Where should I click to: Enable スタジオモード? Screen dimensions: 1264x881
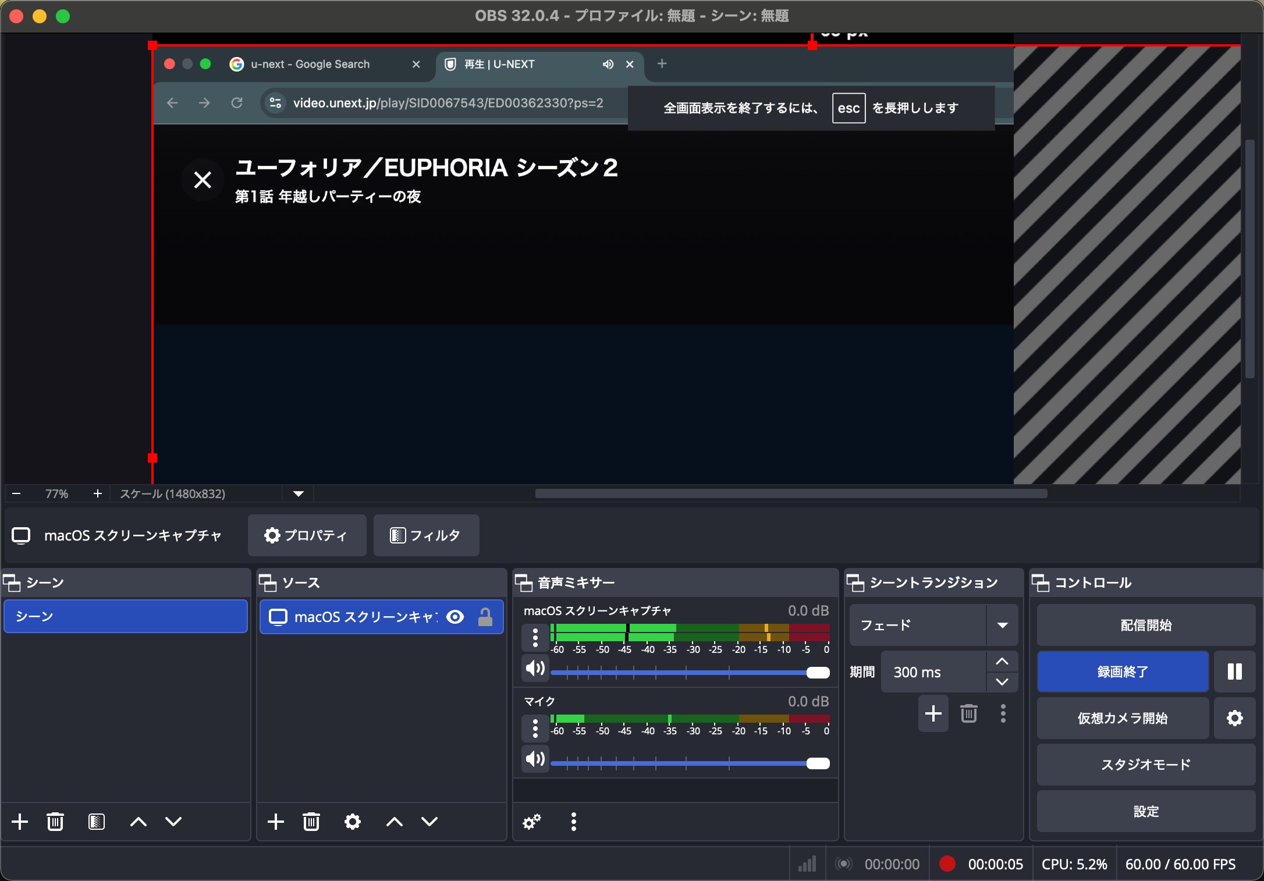(x=1146, y=765)
